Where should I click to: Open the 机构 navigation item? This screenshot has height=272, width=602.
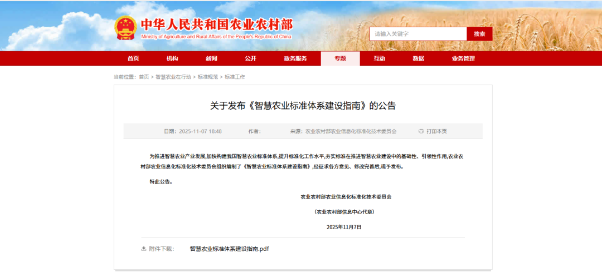point(172,58)
